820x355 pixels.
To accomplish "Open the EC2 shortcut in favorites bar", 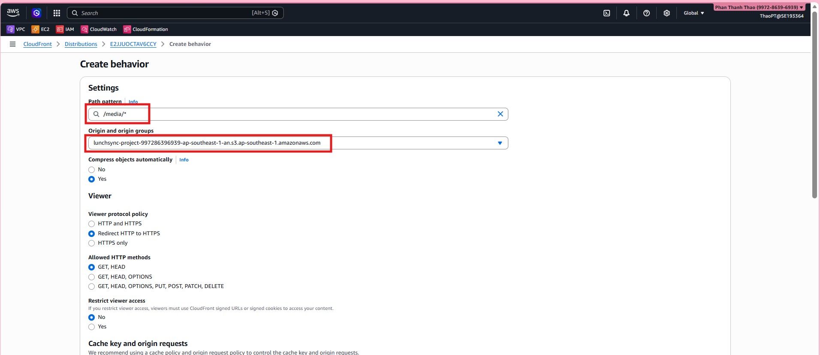I will pyautogui.click(x=41, y=29).
